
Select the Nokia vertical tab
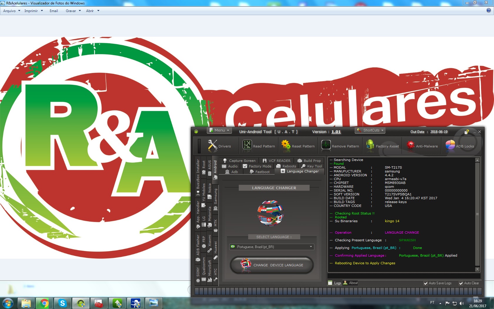[209, 191]
